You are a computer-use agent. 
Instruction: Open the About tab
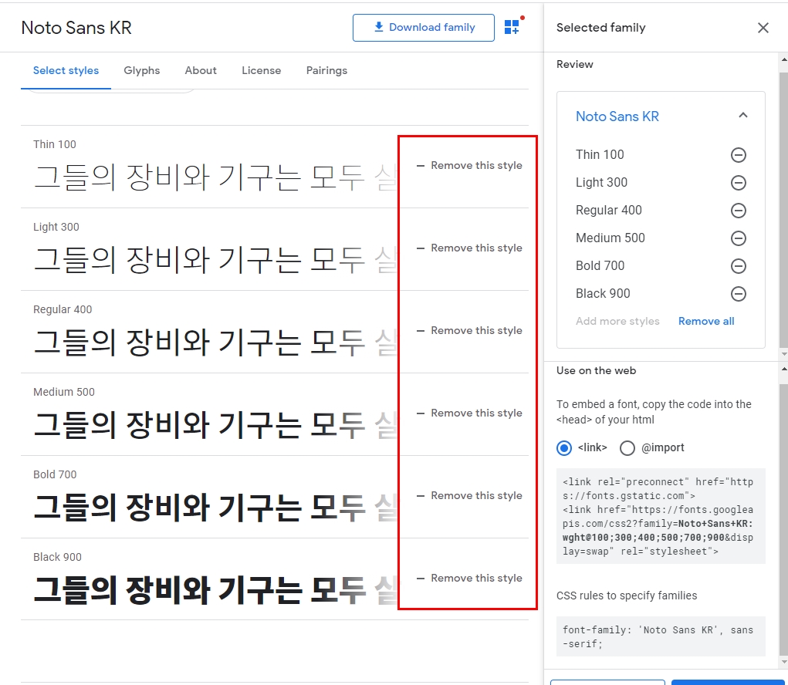pyautogui.click(x=201, y=71)
